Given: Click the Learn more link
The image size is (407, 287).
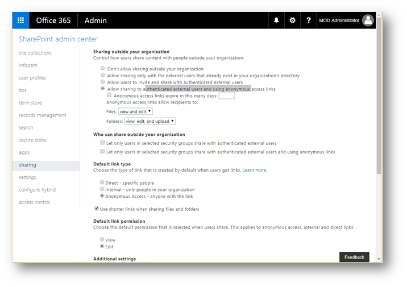Looking at the screenshot, I should point(255,170).
